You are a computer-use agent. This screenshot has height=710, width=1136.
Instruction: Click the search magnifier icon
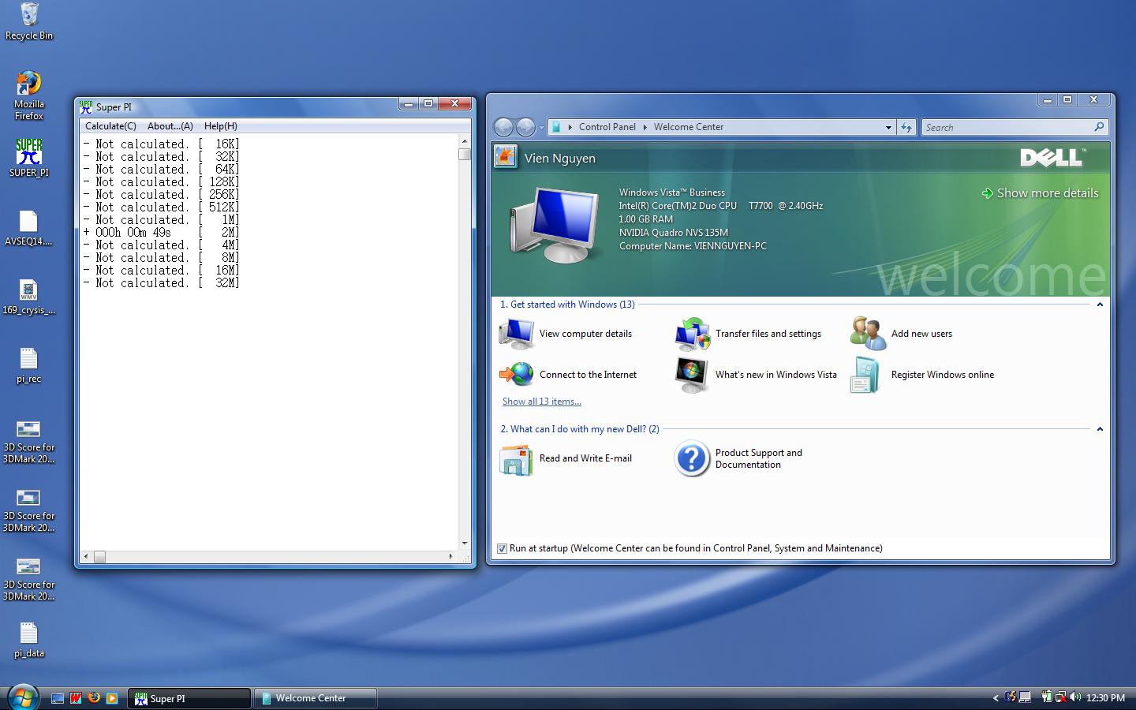tap(1100, 127)
